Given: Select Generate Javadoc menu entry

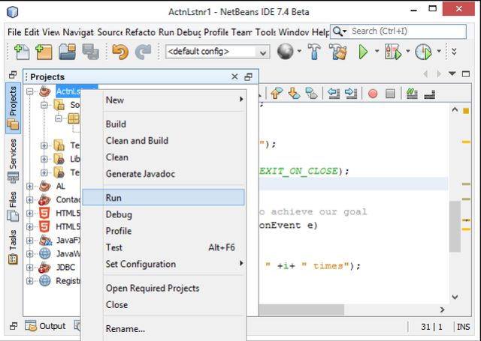Looking at the screenshot, I should click(x=164, y=174).
